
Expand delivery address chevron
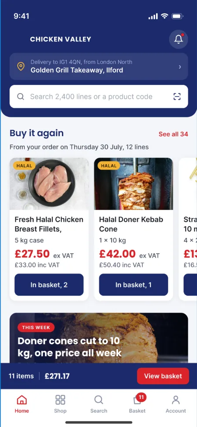coord(180,66)
